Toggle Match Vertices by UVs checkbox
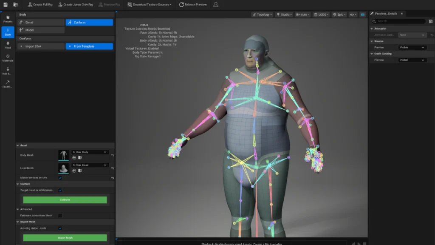This screenshot has height=245, width=435. pyautogui.click(x=60, y=177)
